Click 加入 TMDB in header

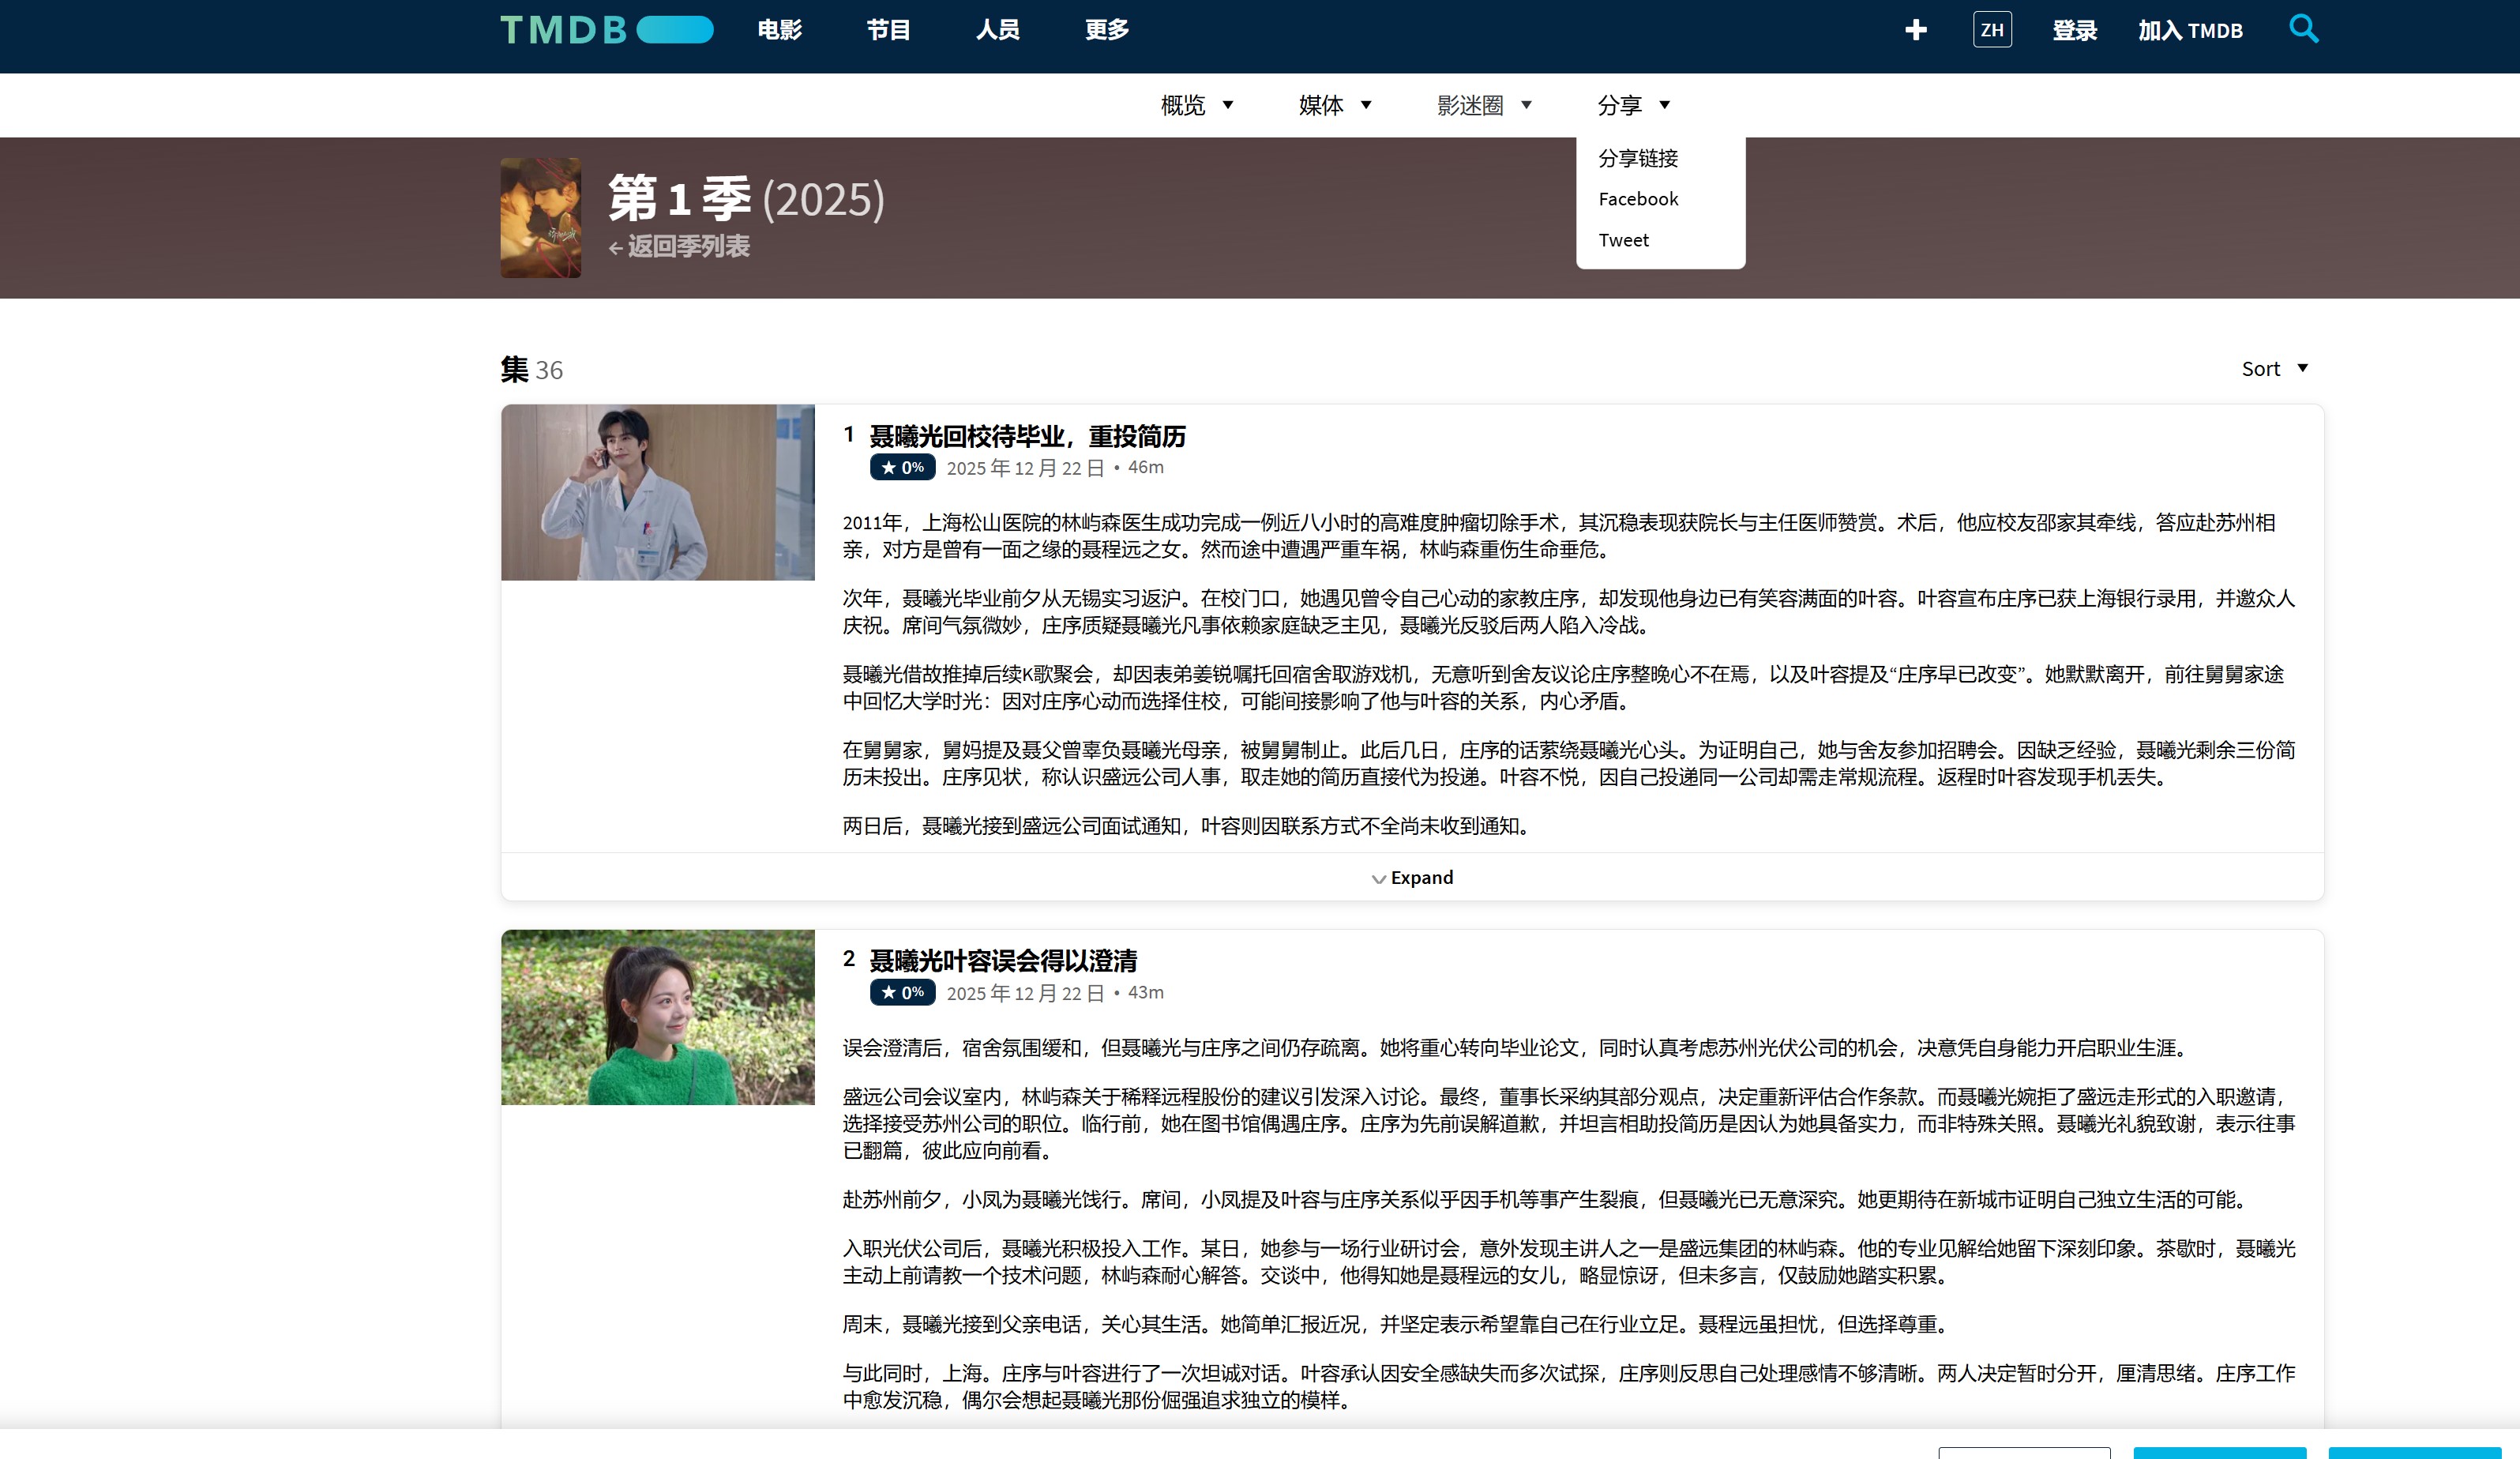2190,31
